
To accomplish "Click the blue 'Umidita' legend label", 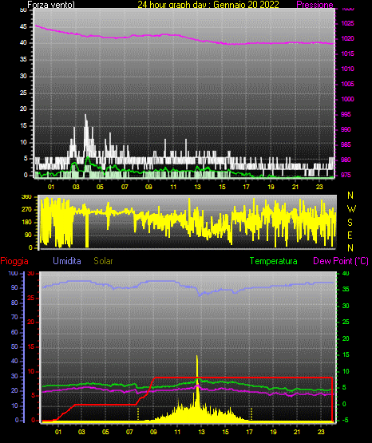I will point(67,261).
